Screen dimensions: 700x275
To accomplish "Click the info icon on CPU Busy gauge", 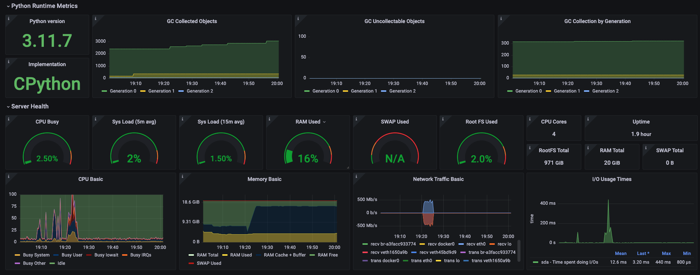I will click(9, 119).
